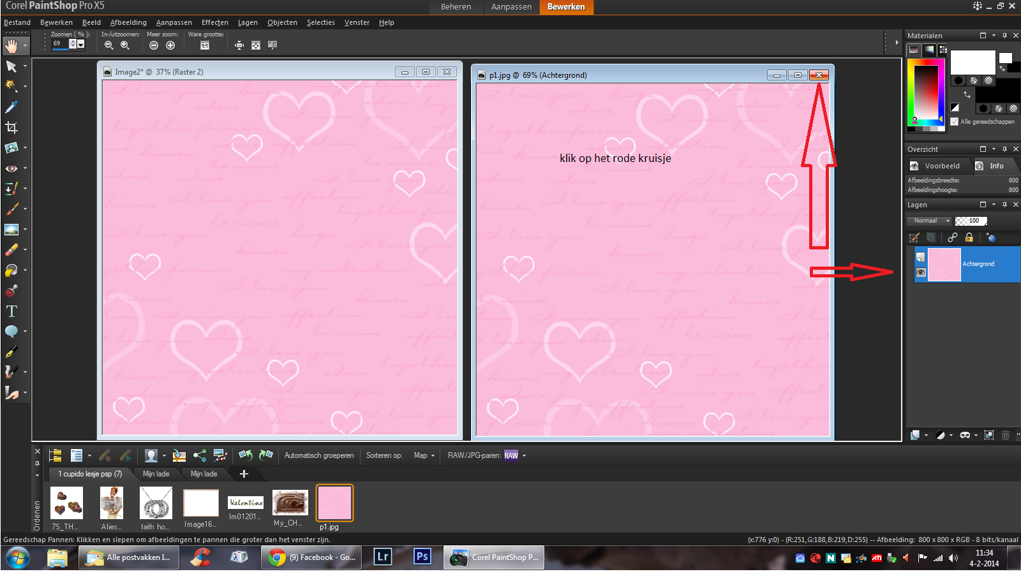Click the minus zoom more button

[154, 45]
